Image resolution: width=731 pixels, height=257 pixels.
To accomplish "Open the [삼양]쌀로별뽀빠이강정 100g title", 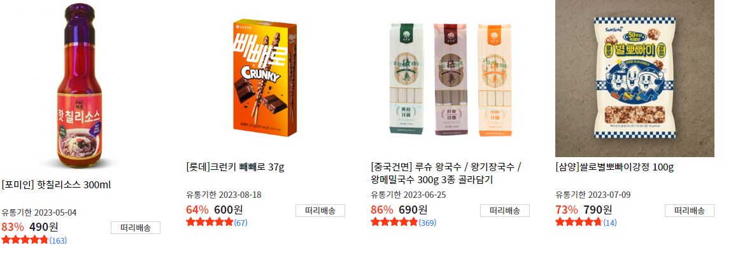I will [614, 167].
